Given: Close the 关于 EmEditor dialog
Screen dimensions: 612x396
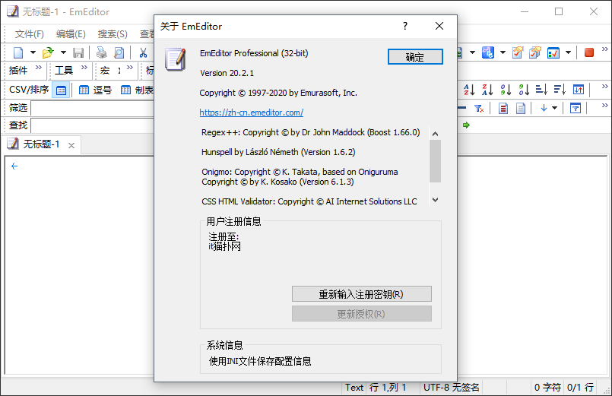Looking at the screenshot, I should (439, 26).
